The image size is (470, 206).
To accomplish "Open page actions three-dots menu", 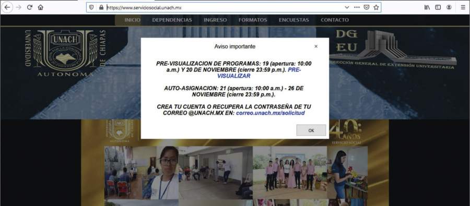I will tap(357, 7).
